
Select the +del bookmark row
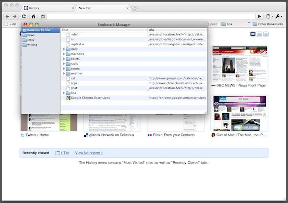coord(134,35)
